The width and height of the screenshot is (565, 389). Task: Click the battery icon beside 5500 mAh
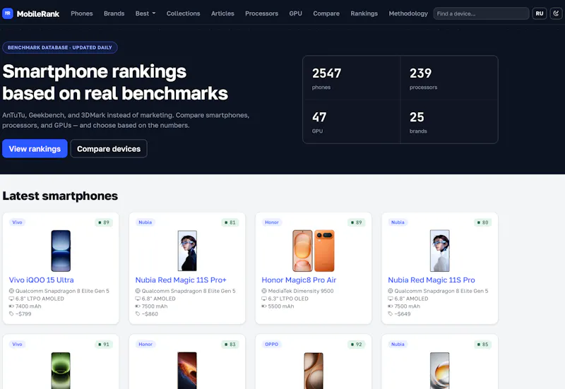pyautogui.click(x=264, y=306)
